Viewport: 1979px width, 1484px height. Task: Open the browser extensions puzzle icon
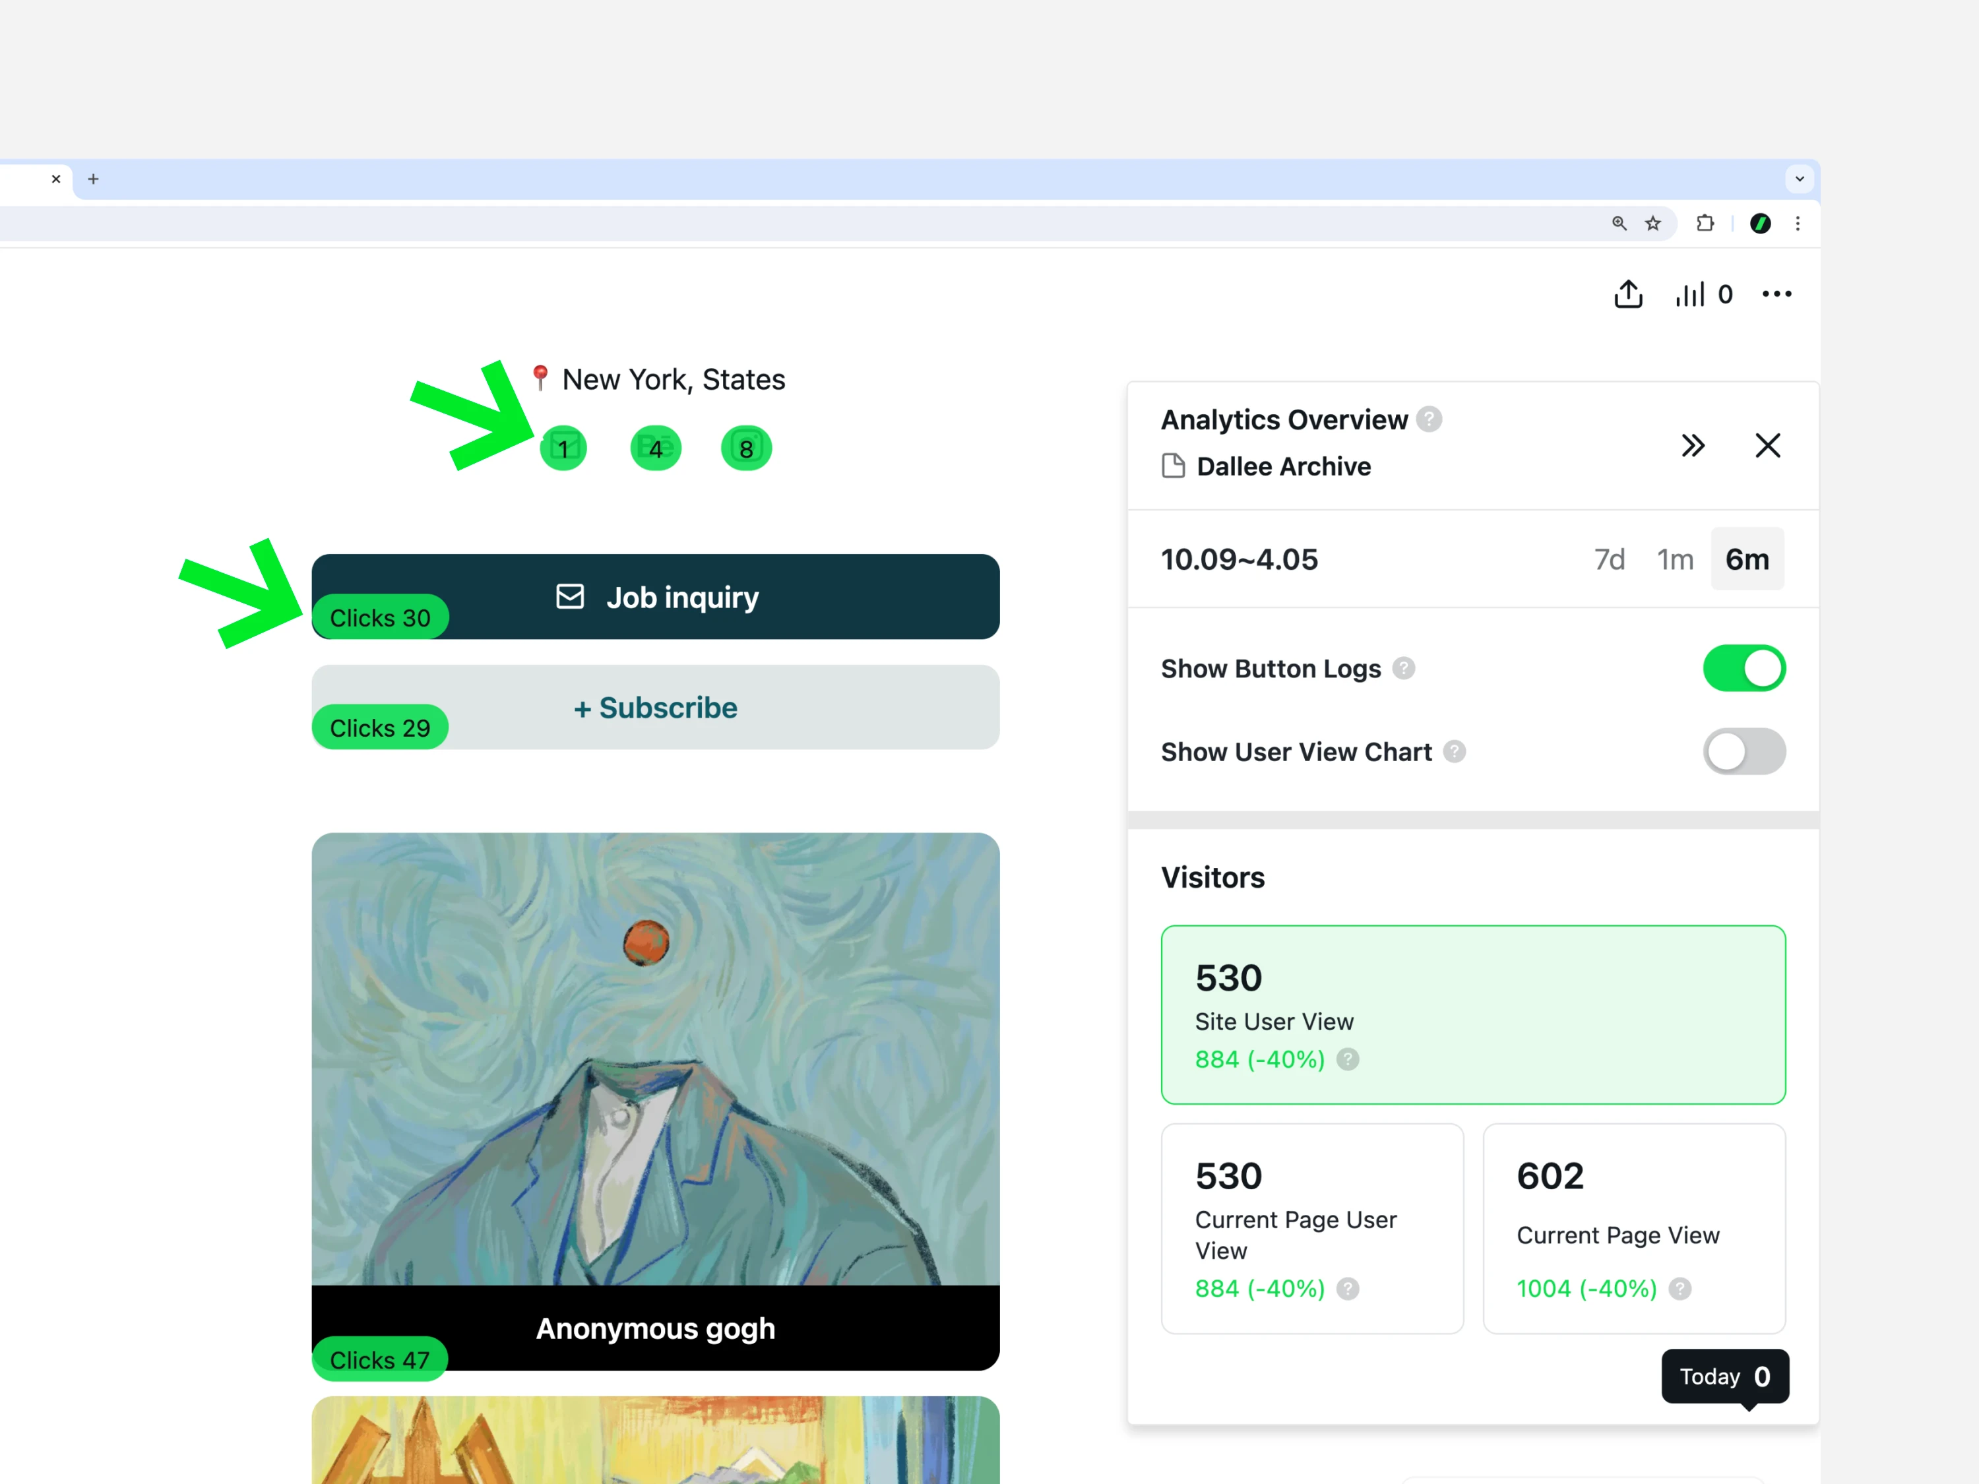pos(1705,224)
